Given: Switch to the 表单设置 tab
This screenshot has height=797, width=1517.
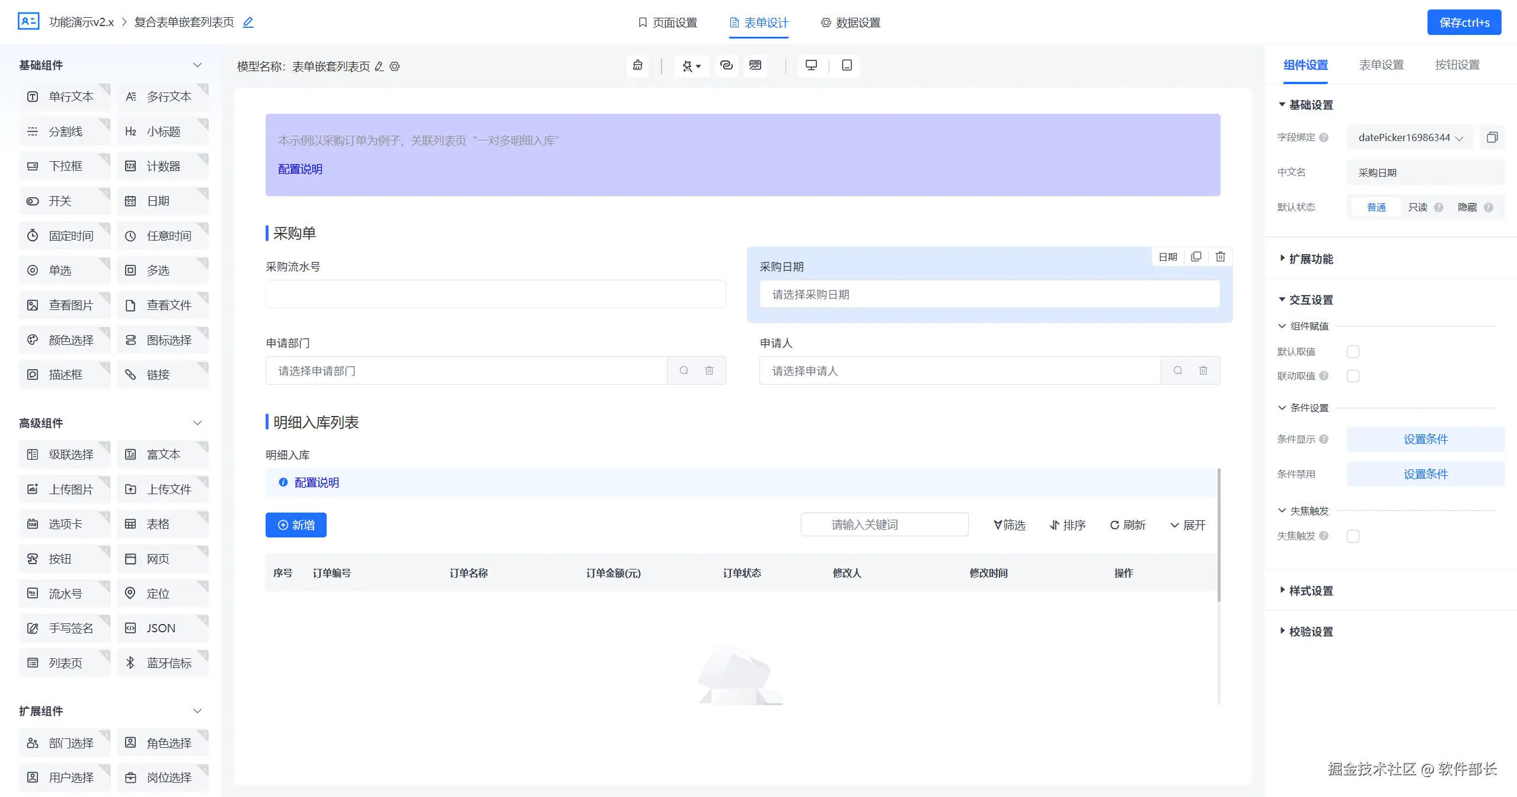Looking at the screenshot, I should point(1381,65).
